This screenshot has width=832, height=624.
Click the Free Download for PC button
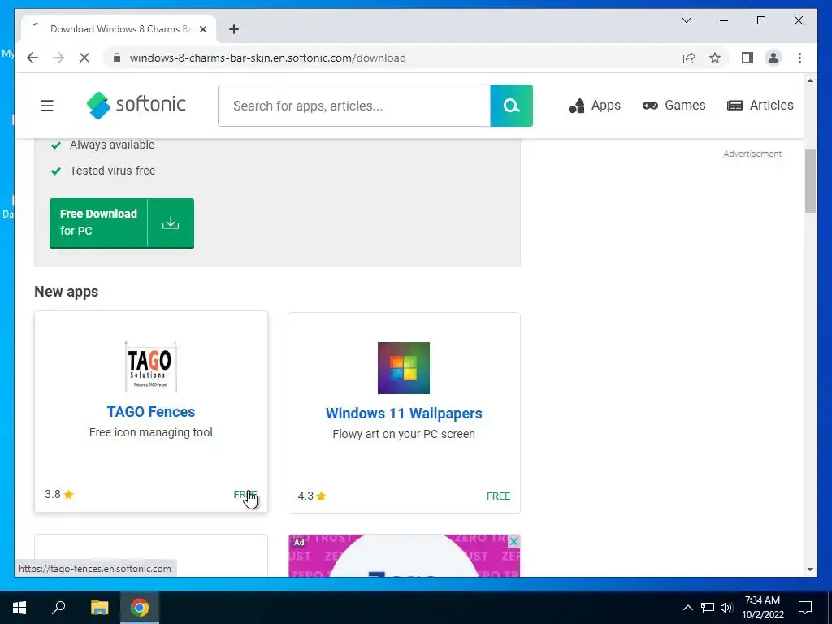pos(122,223)
